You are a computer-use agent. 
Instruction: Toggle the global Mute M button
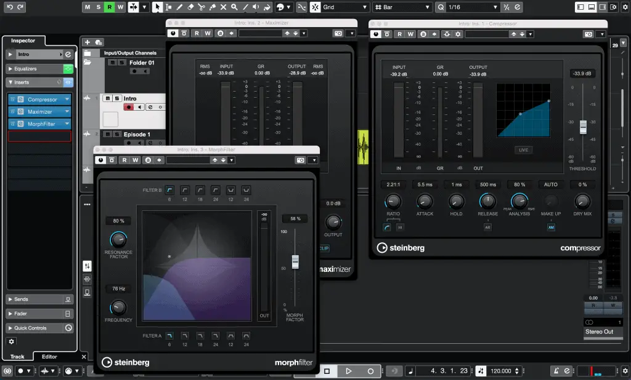tap(88, 7)
